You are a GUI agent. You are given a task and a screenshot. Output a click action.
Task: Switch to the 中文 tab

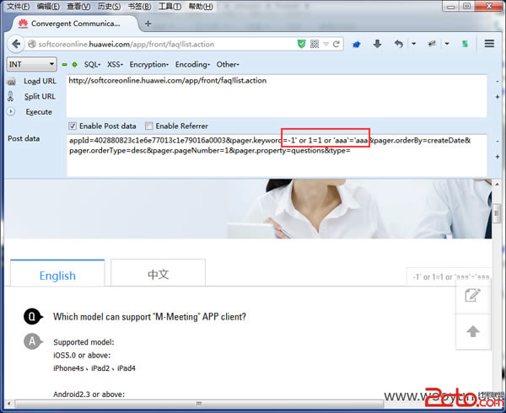(x=158, y=275)
